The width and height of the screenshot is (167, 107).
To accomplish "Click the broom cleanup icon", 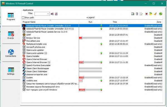I will click(x=155, y=14).
